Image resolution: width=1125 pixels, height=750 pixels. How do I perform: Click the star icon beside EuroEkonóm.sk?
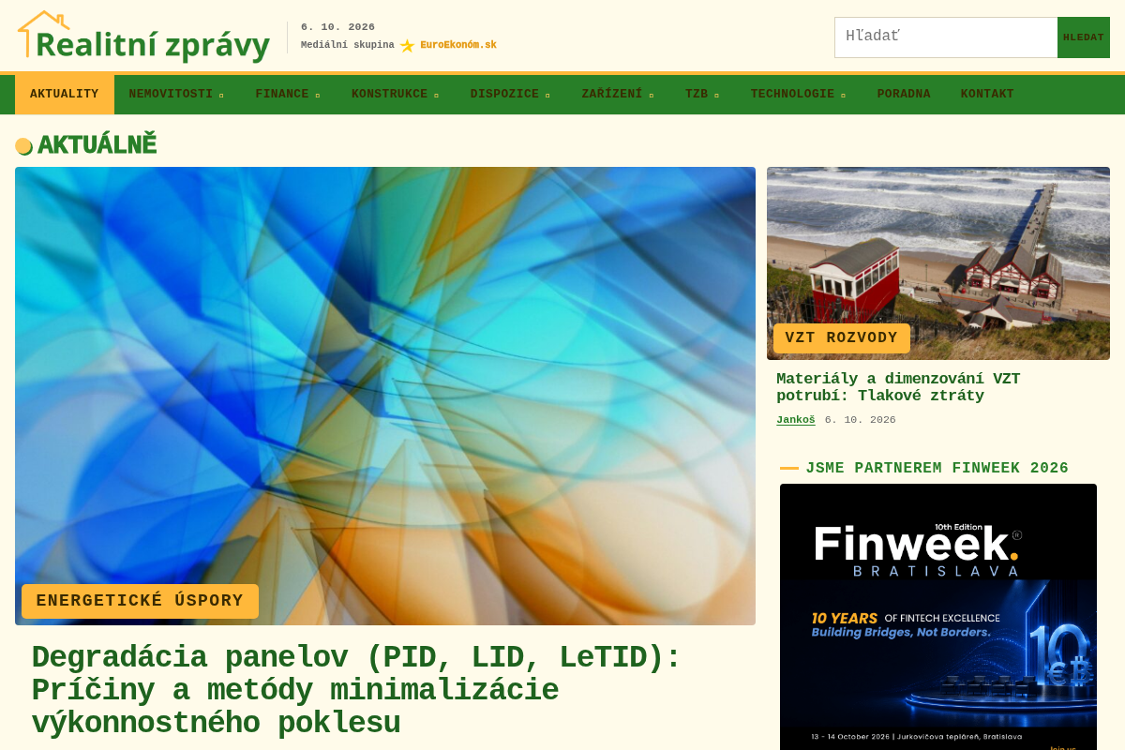tap(407, 45)
